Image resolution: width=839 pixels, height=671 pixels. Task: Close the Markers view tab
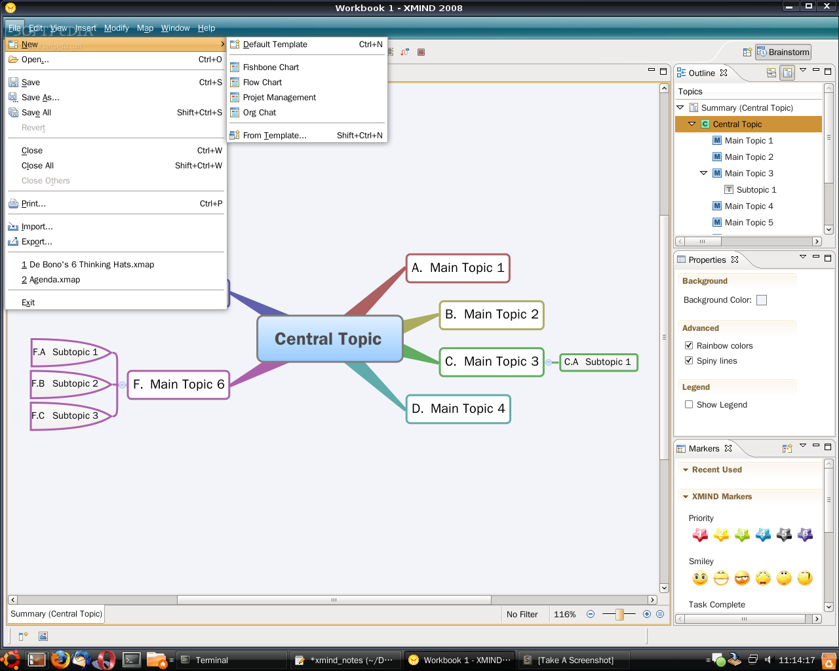coord(728,448)
